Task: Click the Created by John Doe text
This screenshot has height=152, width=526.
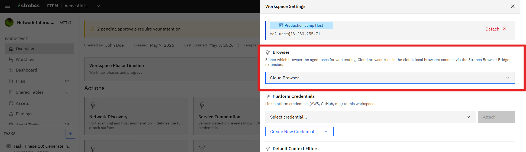Action: pos(104,45)
